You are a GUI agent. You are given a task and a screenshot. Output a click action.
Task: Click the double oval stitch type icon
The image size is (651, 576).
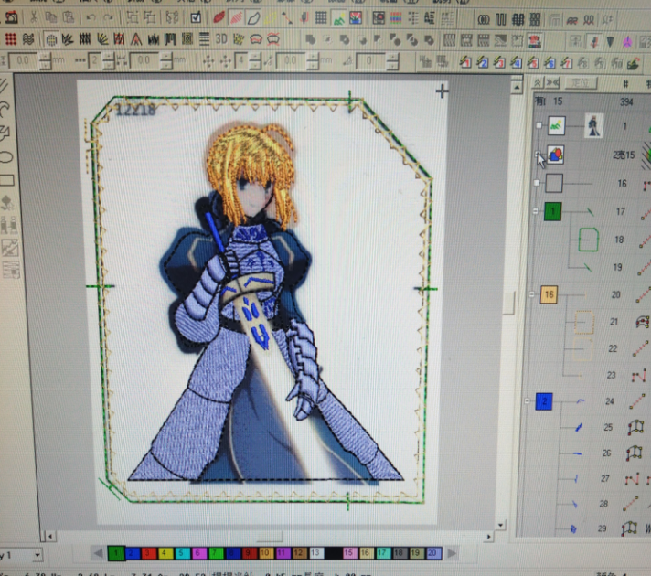coord(484,19)
